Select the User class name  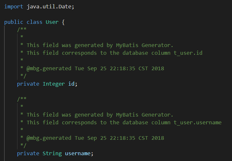(x=52, y=22)
